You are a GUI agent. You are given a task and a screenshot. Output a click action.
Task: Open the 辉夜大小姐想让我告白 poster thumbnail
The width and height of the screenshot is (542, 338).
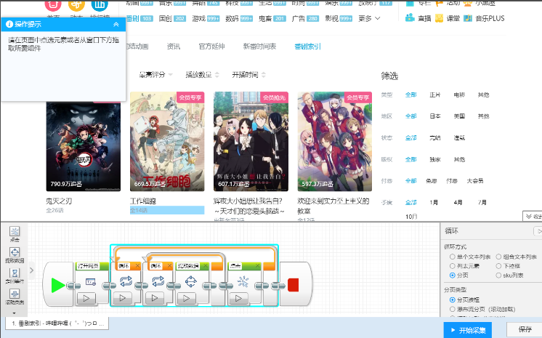[251, 141]
